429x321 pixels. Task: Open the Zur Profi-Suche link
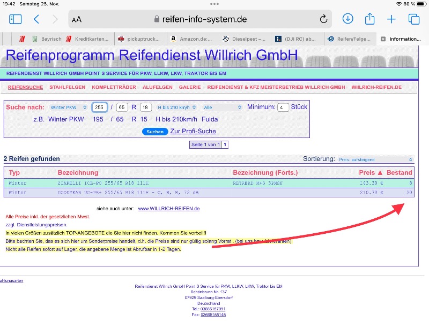pyautogui.click(x=193, y=131)
